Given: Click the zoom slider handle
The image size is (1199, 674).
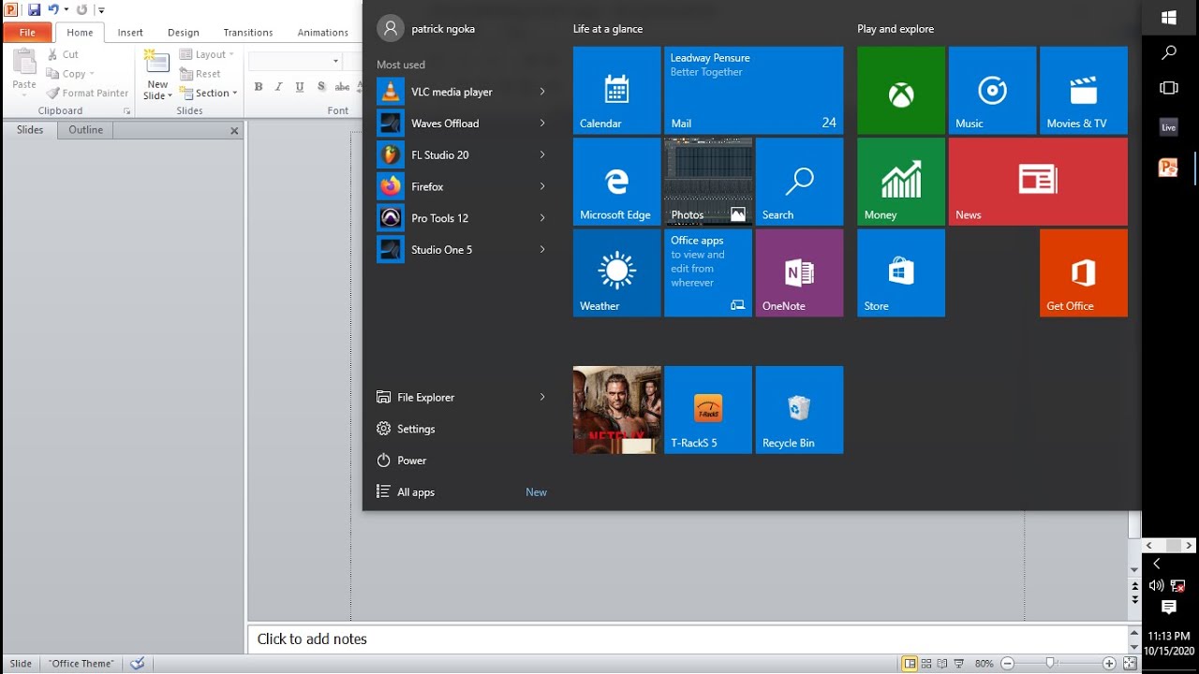Looking at the screenshot, I should pos(1051,663).
